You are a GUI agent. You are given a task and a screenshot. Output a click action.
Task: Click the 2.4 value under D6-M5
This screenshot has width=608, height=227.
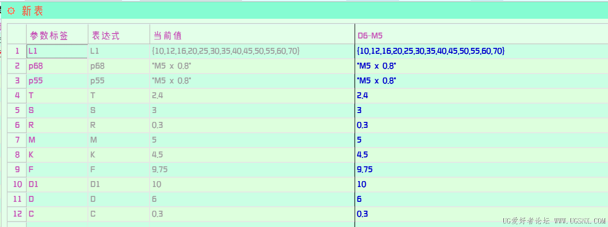(482, 96)
